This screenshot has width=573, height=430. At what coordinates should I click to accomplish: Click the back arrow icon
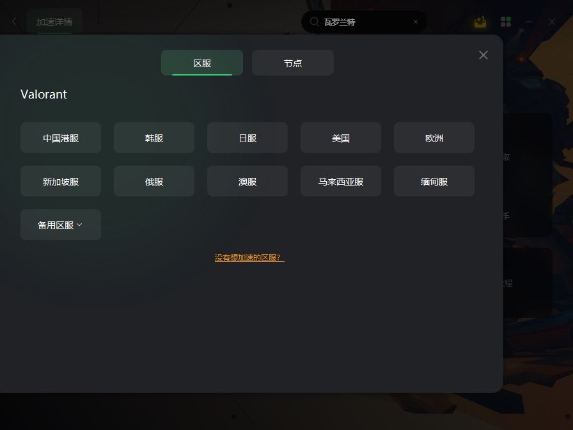tap(14, 21)
